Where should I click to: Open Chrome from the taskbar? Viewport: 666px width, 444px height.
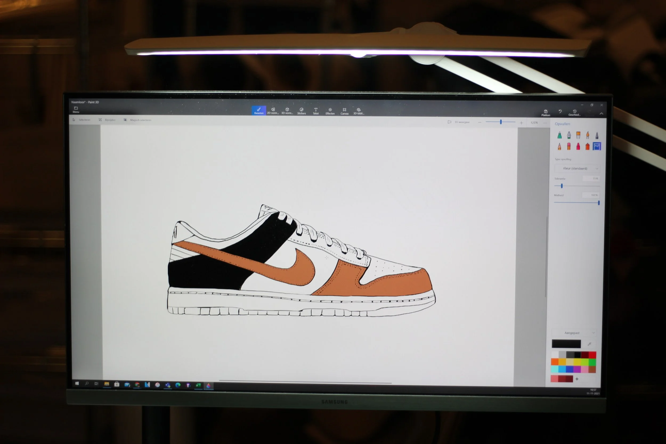point(137,385)
